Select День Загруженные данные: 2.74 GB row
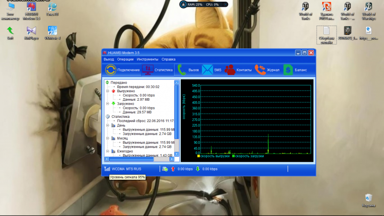This screenshot has height=216, width=384. pyautogui.click(x=147, y=134)
